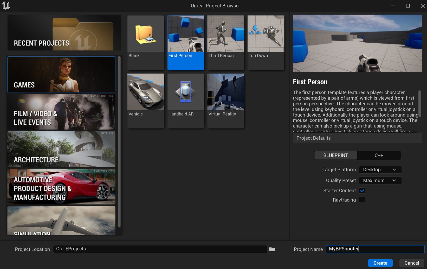
Task: Open the Recent Projects folder tile
Action: [64, 33]
